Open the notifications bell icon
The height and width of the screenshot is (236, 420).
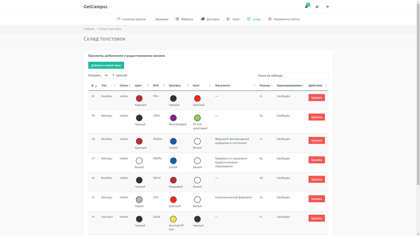point(306,7)
